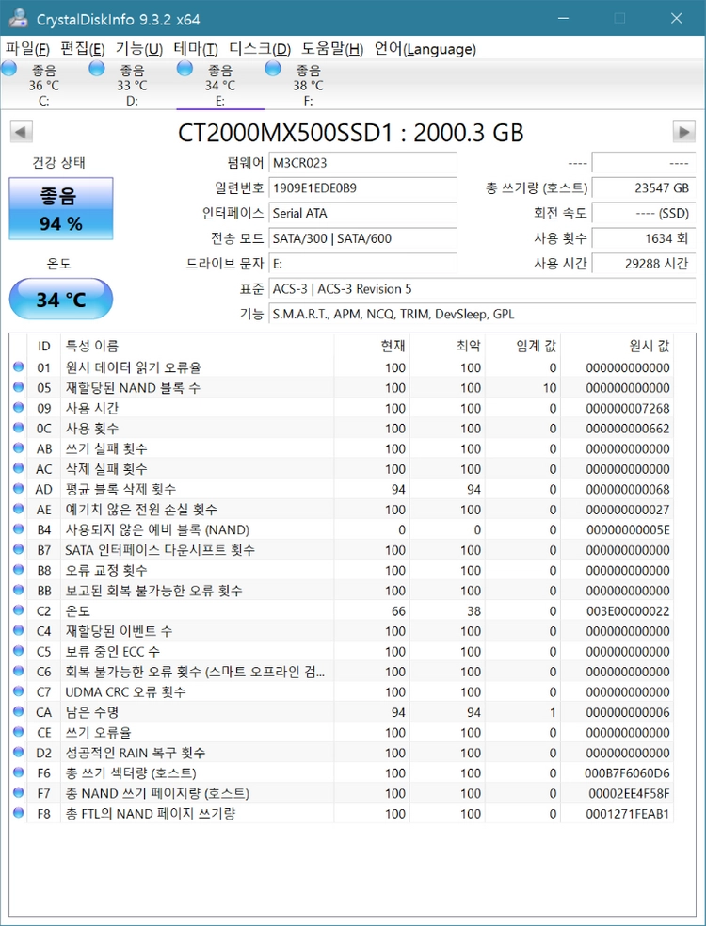706x926 pixels.
Task: Click status orb for AD 평균 블록 삭제
Action: click(x=18, y=489)
